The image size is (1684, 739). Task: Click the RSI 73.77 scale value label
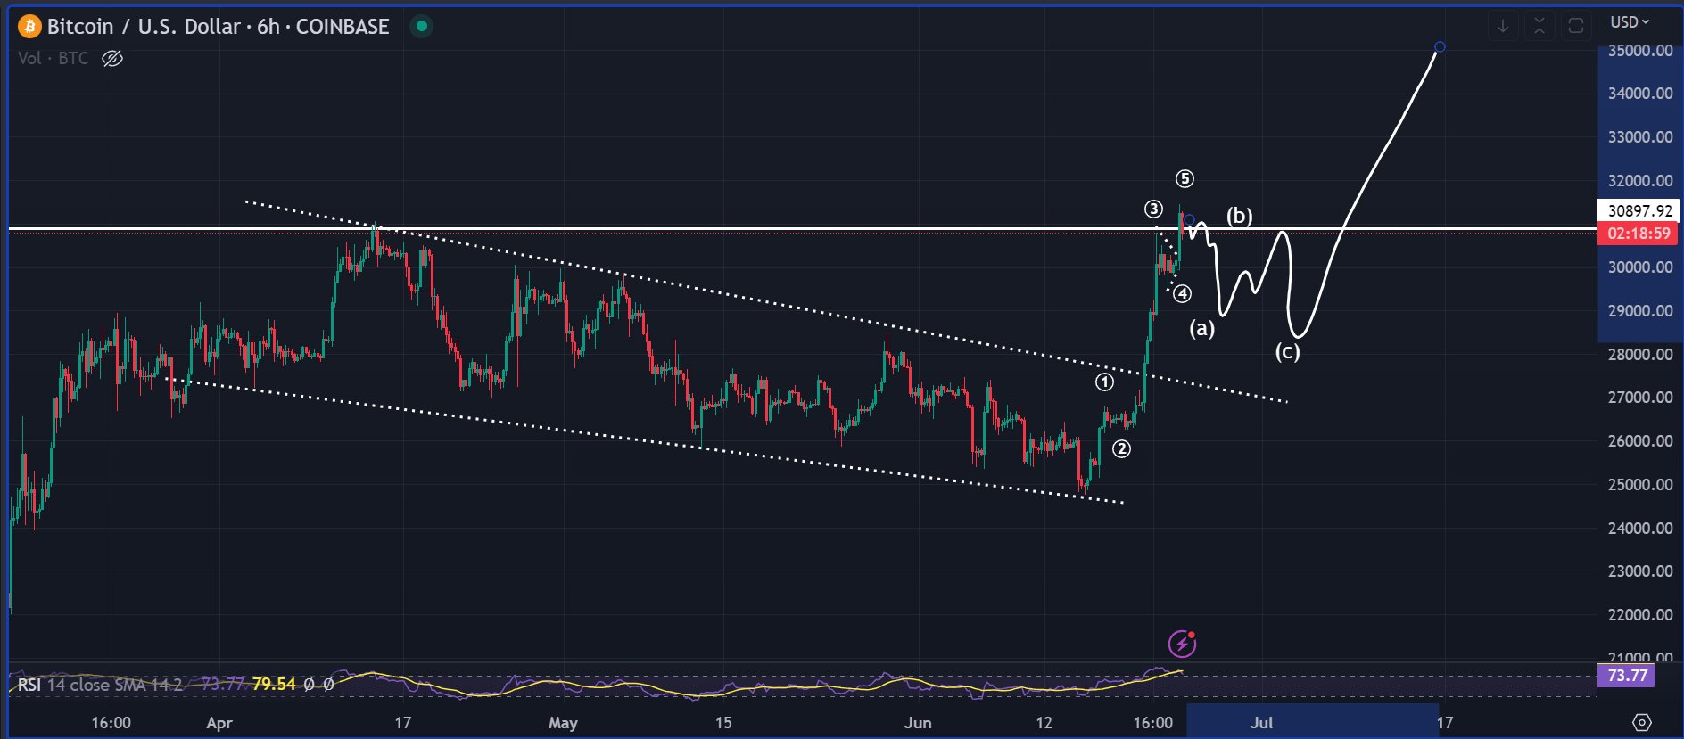click(1626, 676)
